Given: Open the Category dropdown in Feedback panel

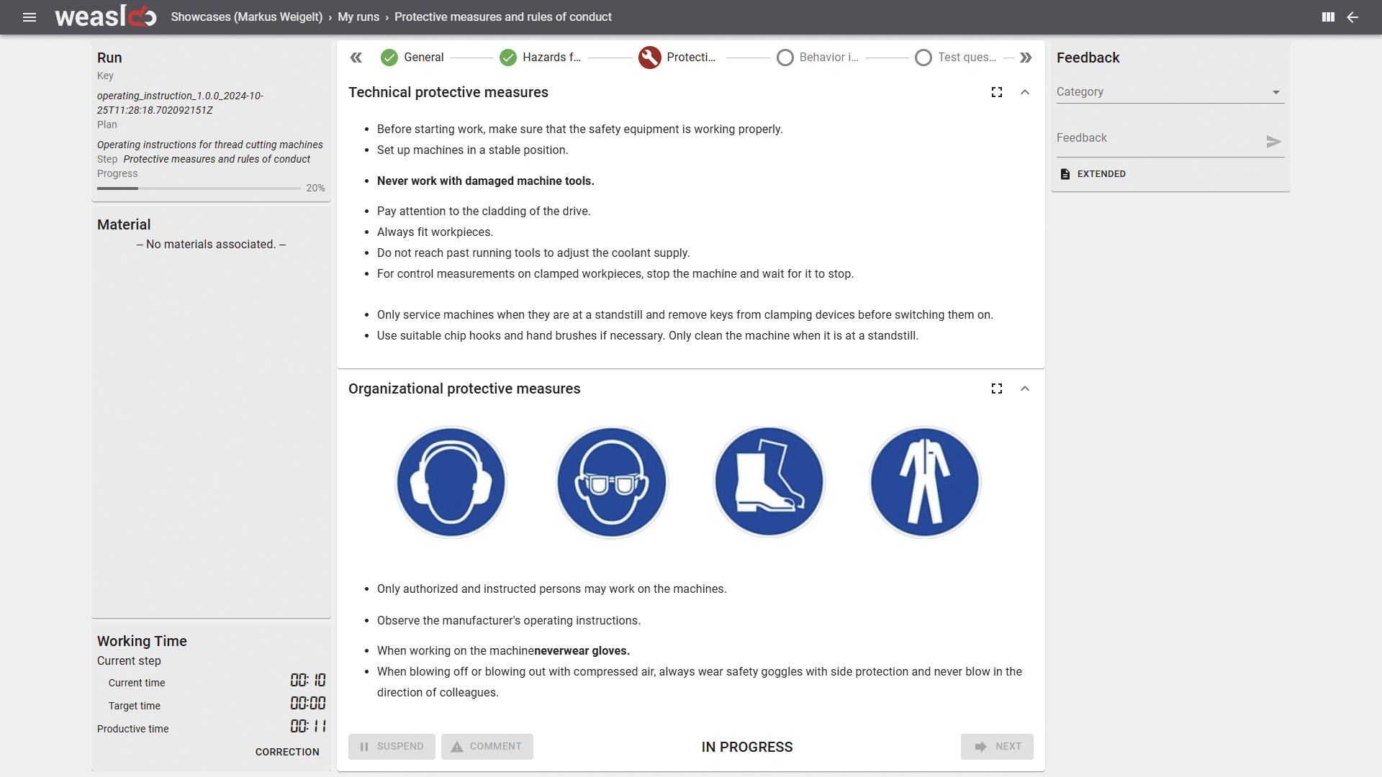Looking at the screenshot, I should click(x=1169, y=91).
